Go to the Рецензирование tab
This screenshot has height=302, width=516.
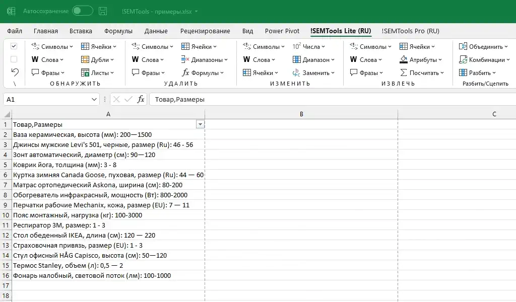pos(205,31)
